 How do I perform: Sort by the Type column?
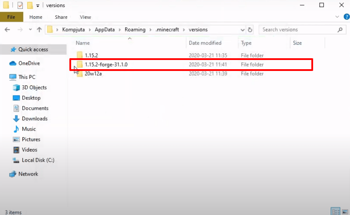pyautogui.click(x=246, y=43)
